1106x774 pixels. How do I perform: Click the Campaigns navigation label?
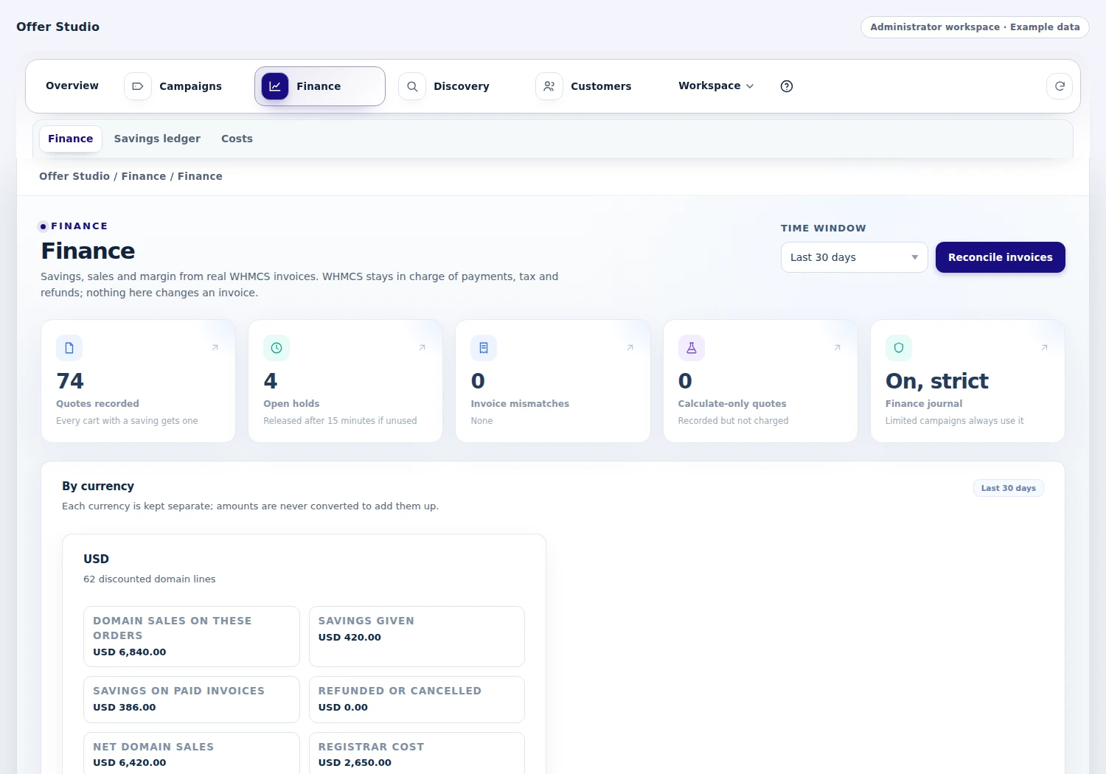(190, 86)
